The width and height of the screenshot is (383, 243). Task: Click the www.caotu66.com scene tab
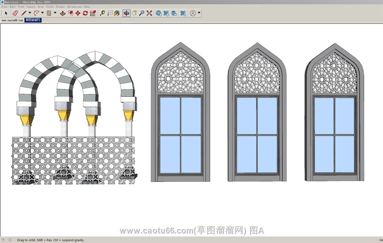pos(12,20)
